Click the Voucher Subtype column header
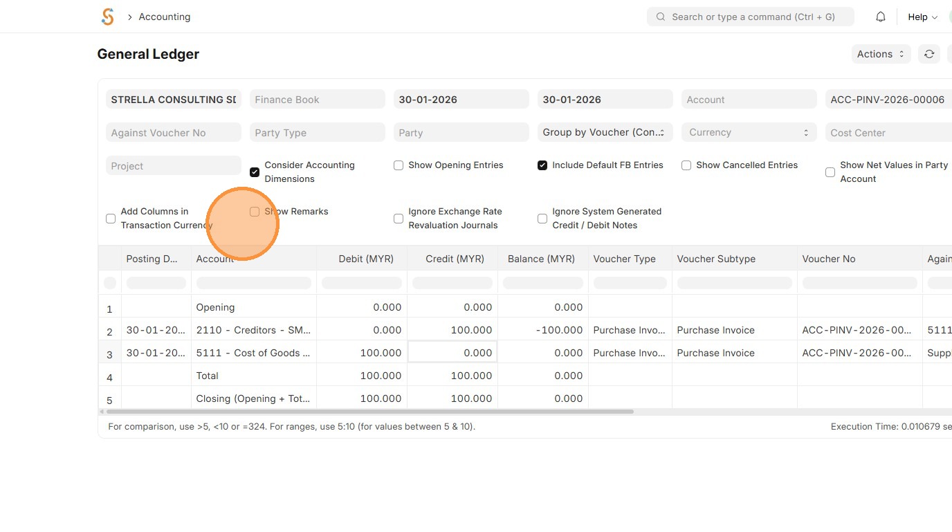Viewport: 952px width, 532px height. [x=735, y=259]
